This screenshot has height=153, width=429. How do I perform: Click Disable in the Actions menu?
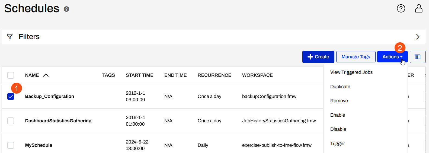338,129
